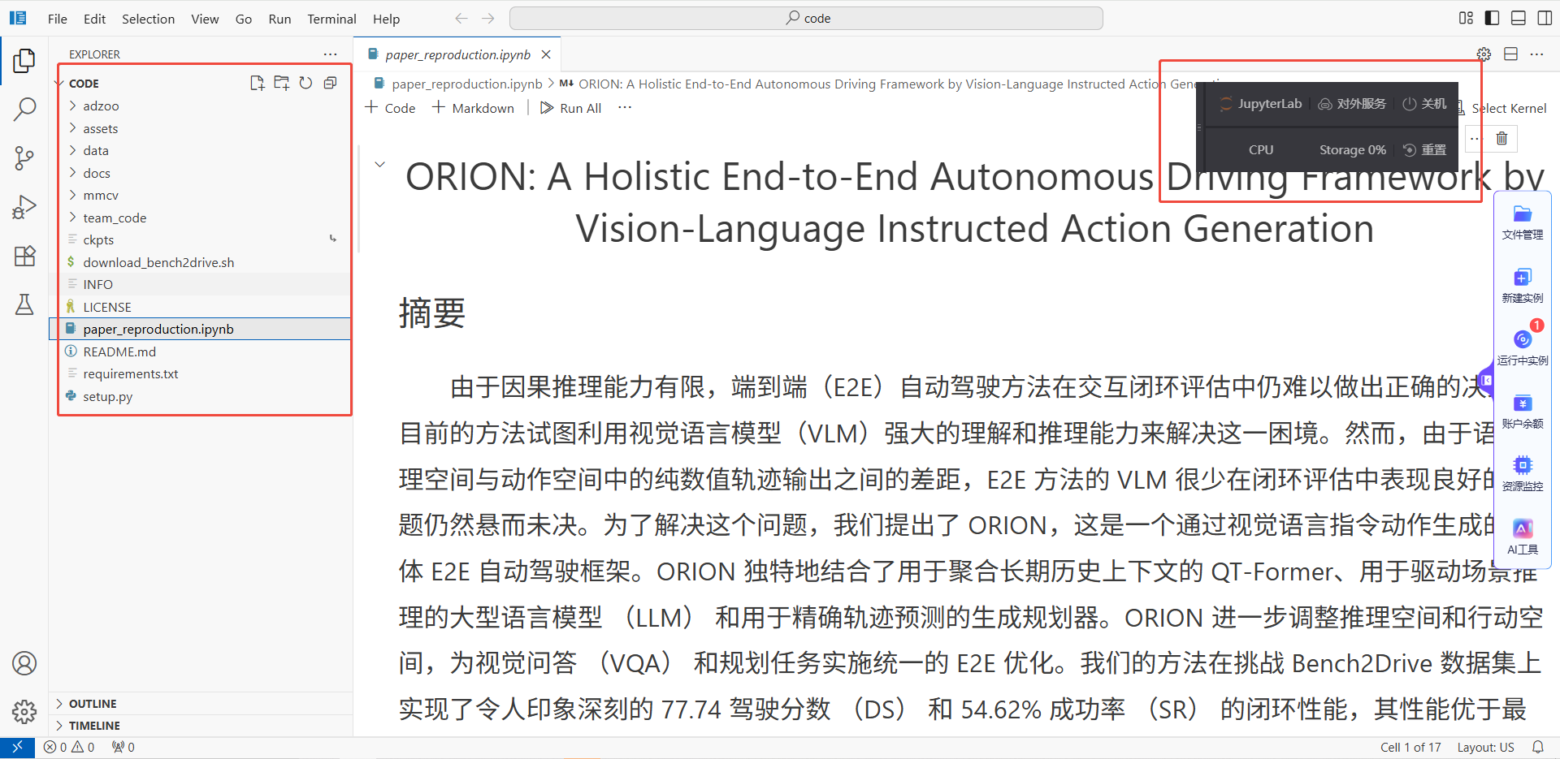Click the code search box

point(806,18)
